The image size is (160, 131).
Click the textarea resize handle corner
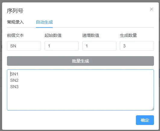tap(152, 109)
